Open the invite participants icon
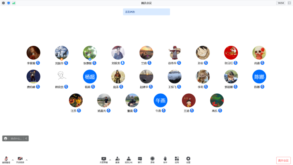 point(117,159)
